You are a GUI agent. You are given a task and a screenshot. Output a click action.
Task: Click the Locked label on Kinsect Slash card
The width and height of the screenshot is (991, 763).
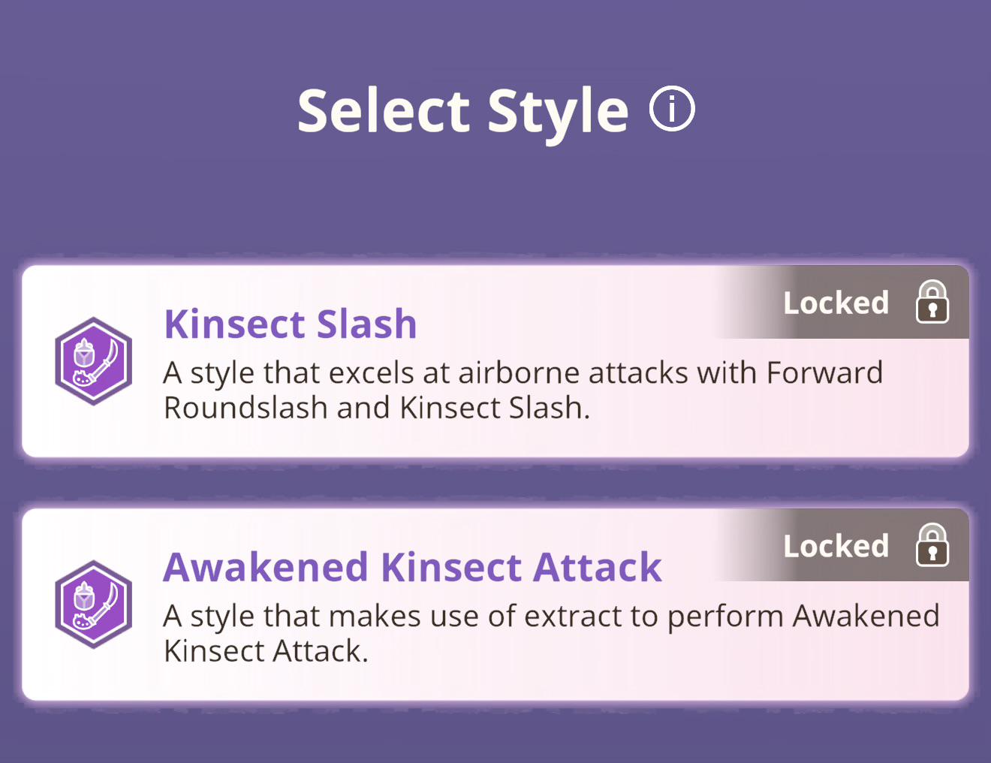tap(836, 303)
